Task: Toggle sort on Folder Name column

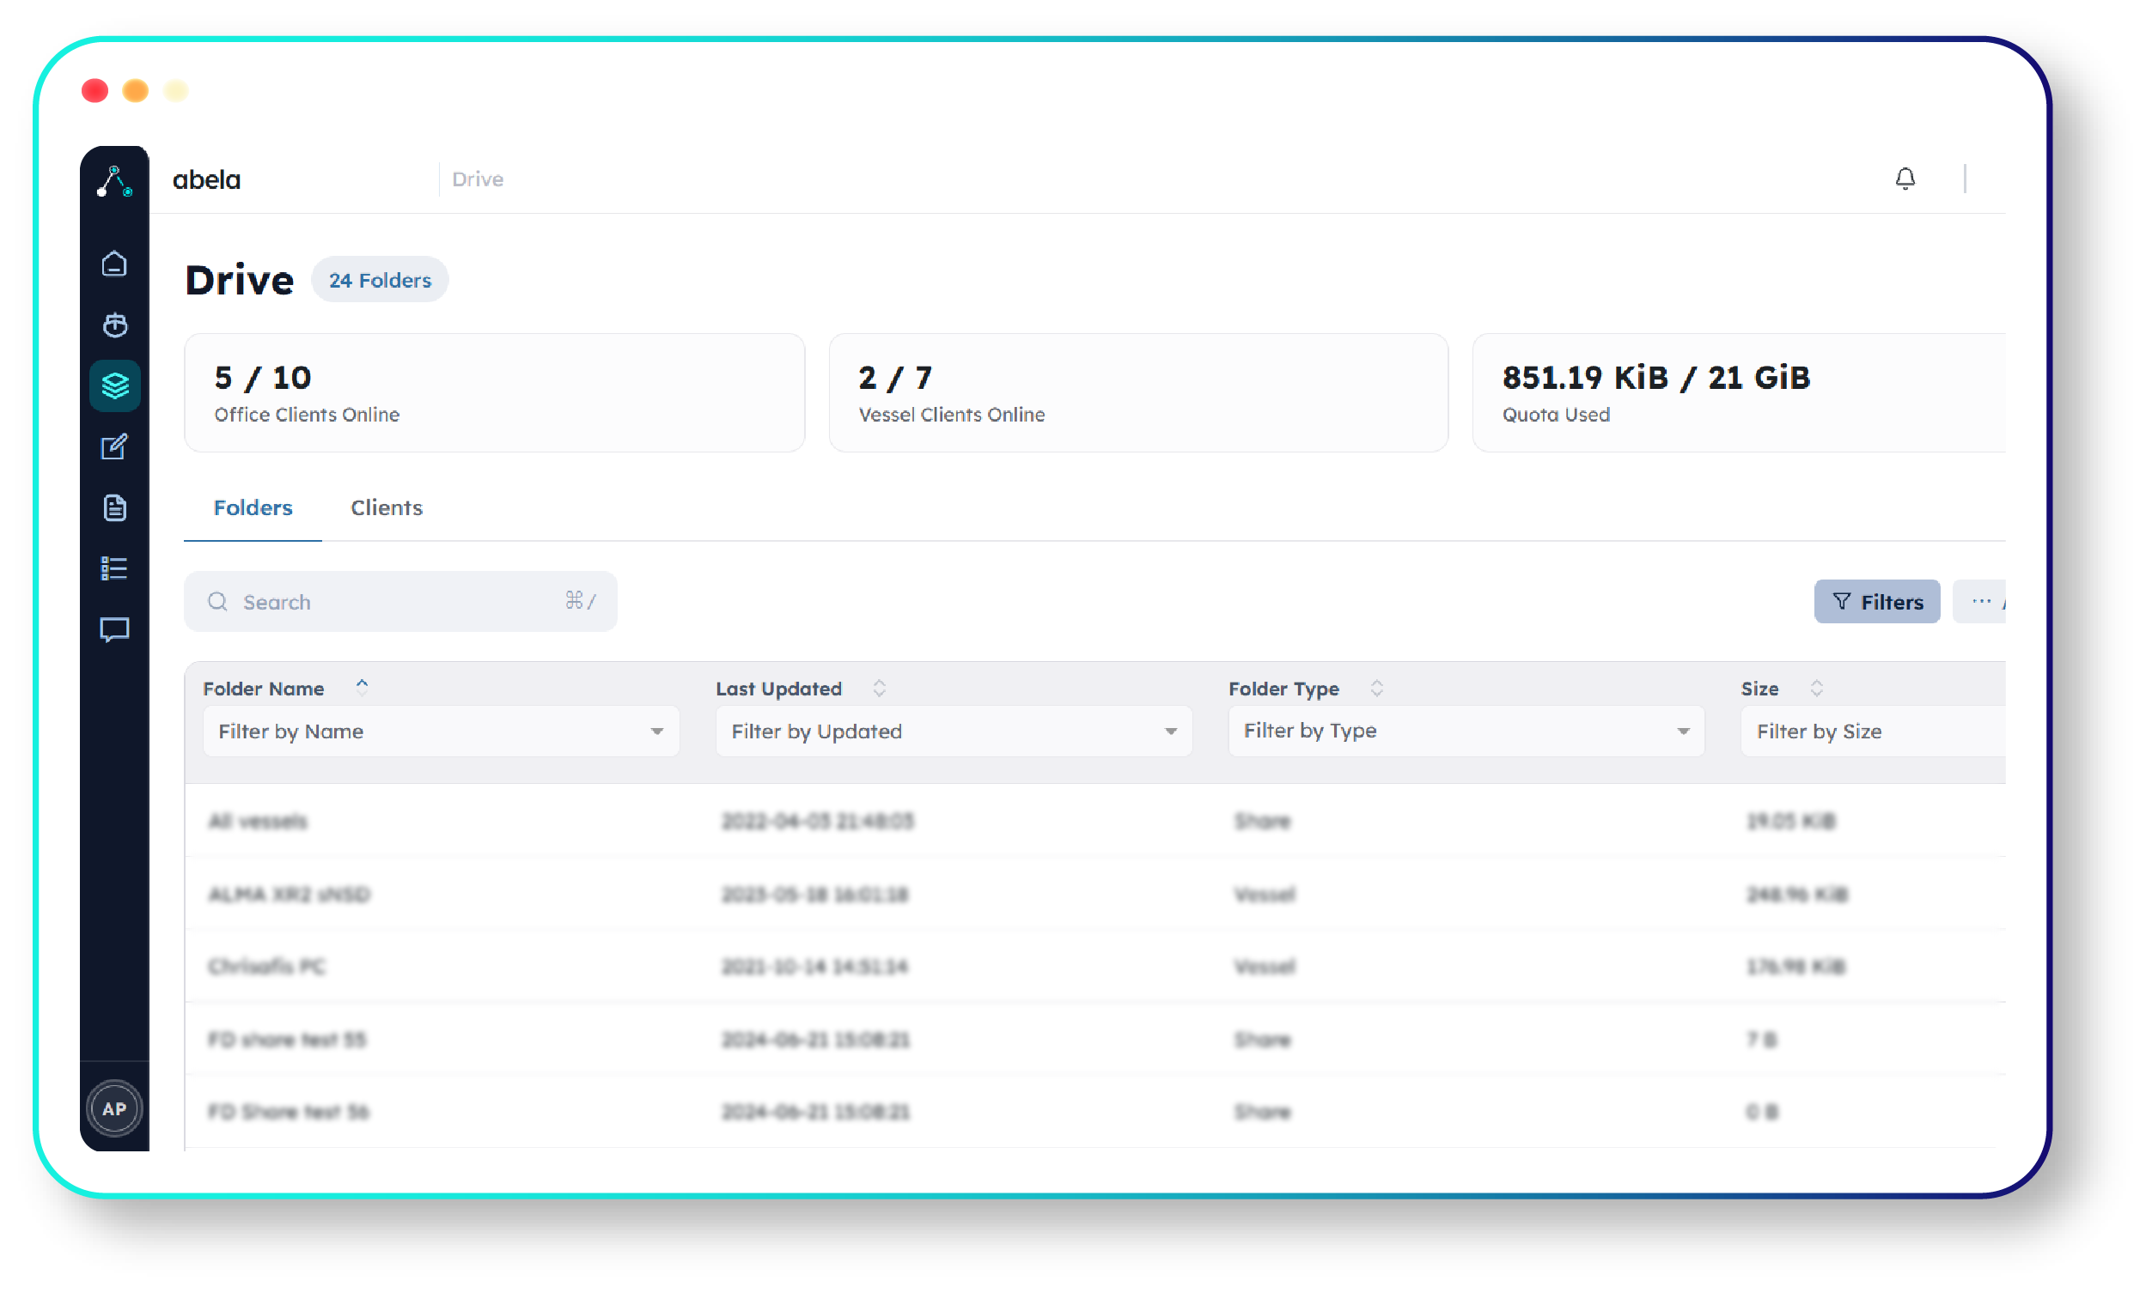Action: coord(362,688)
